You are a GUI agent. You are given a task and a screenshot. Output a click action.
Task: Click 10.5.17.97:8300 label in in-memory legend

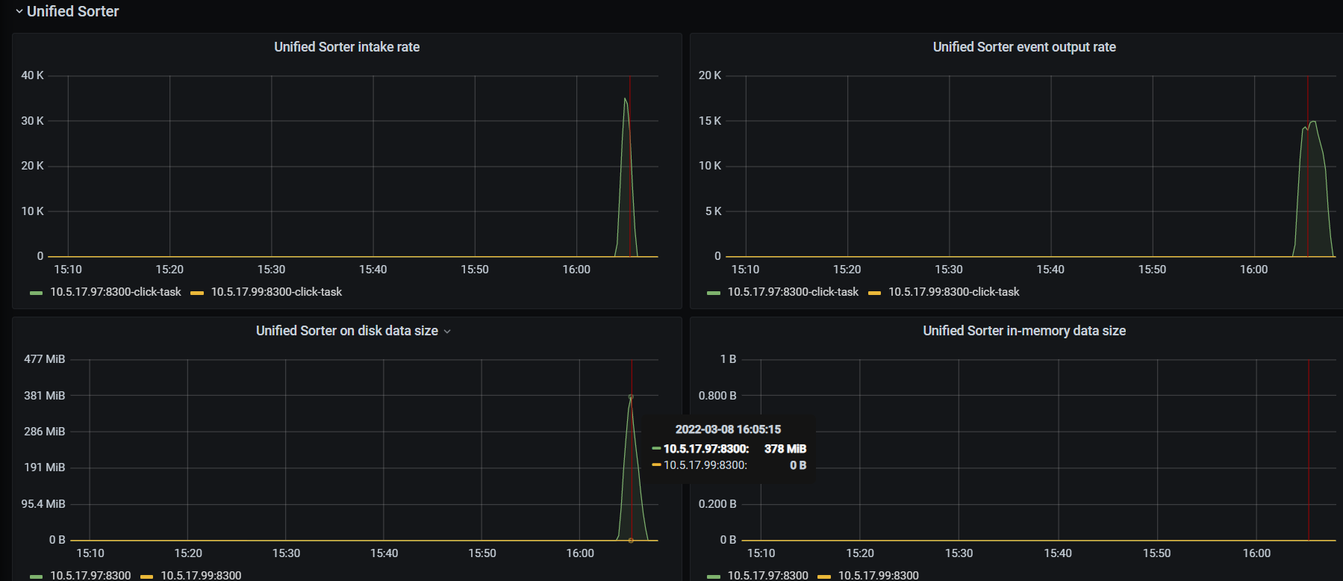click(767, 576)
